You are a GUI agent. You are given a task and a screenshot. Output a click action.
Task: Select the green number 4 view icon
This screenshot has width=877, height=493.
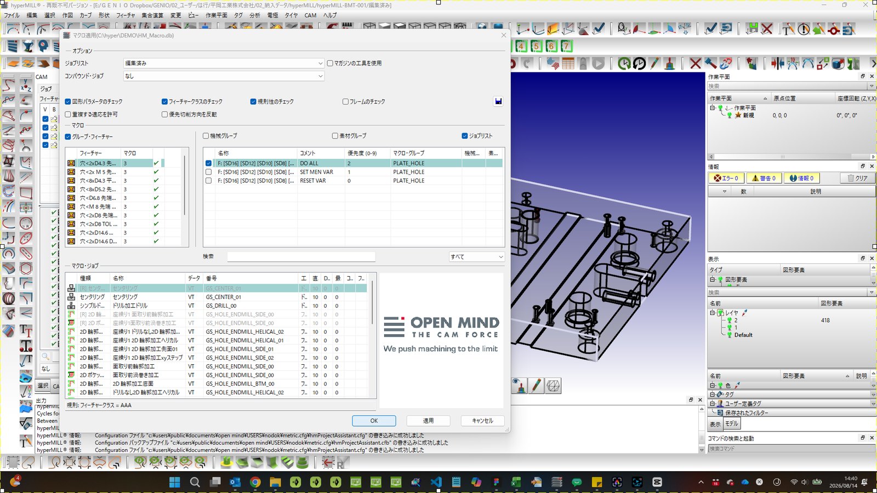tap(521, 46)
